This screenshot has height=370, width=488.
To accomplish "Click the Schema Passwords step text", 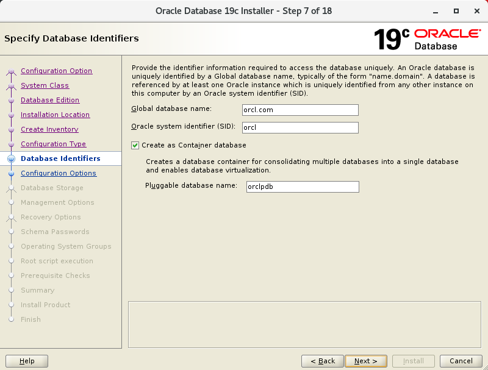I will point(55,232).
